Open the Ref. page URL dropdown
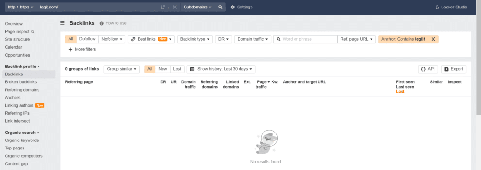 (x=357, y=39)
